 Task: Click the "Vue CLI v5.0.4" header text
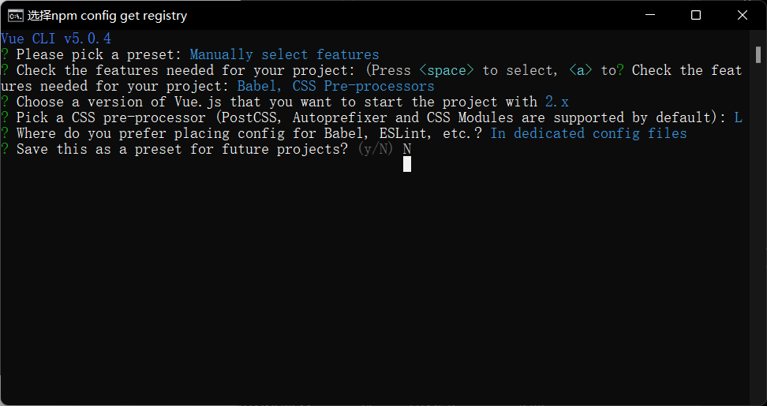pyautogui.click(x=55, y=39)
